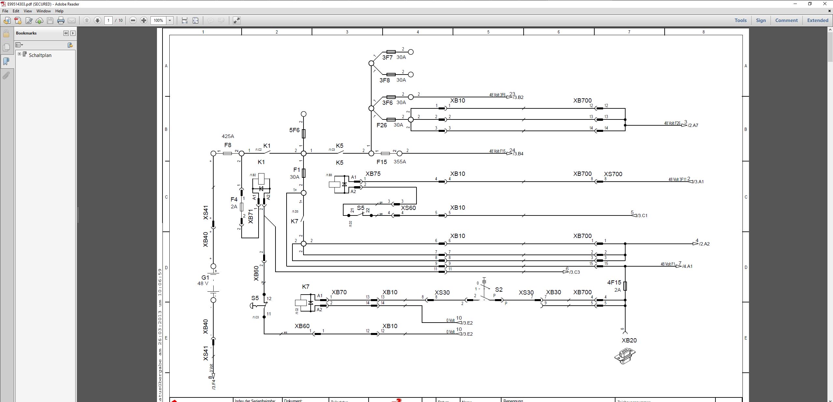Select the Schaltplan bookmark
This screenshot has width=833, height=402.
point(40,55)
